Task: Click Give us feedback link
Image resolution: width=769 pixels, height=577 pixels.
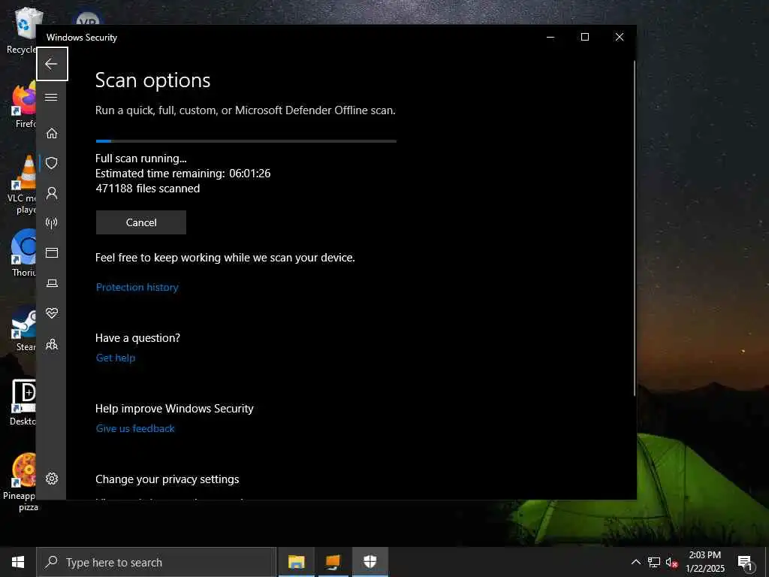Action: click(135, 428)
